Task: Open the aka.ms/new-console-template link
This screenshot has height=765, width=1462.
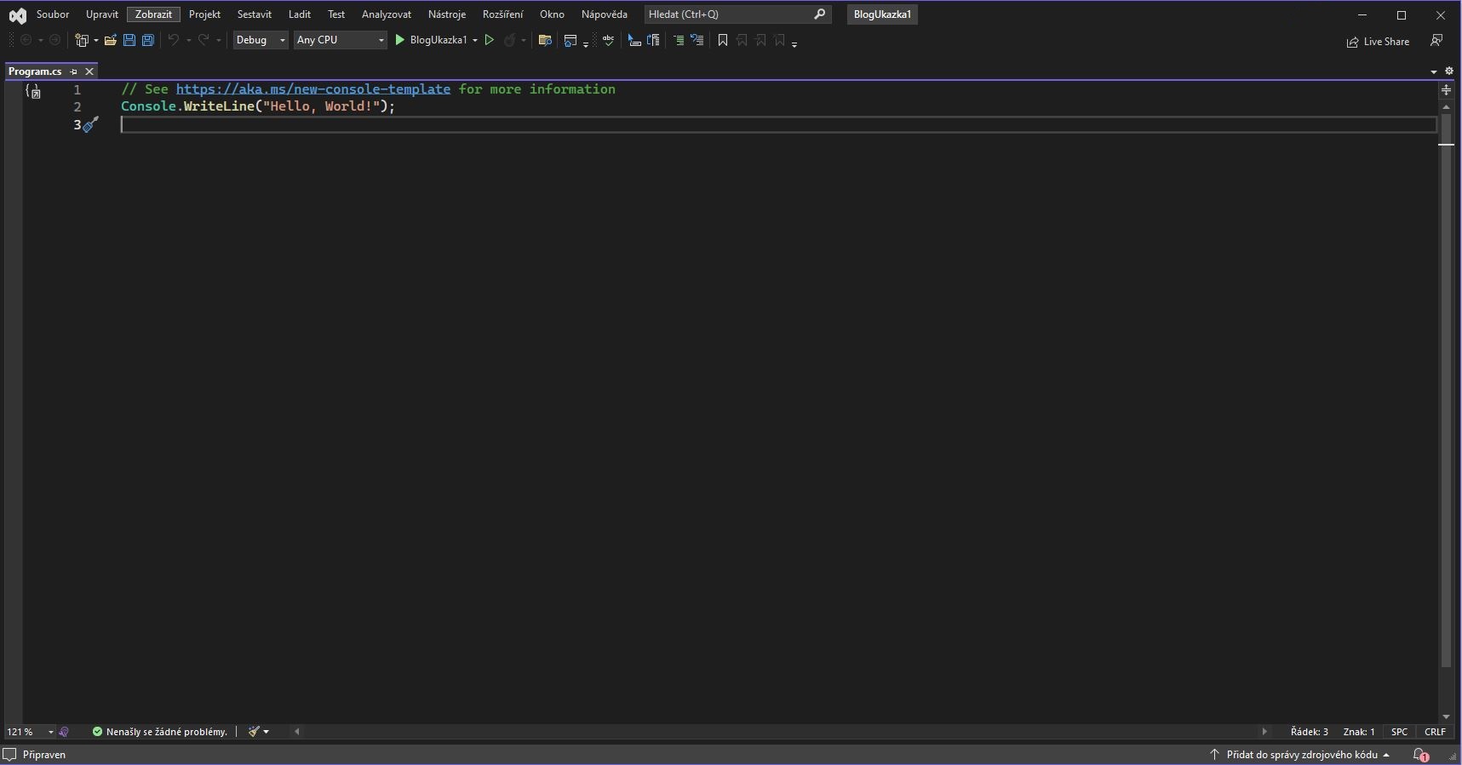Action: (313, 89)
